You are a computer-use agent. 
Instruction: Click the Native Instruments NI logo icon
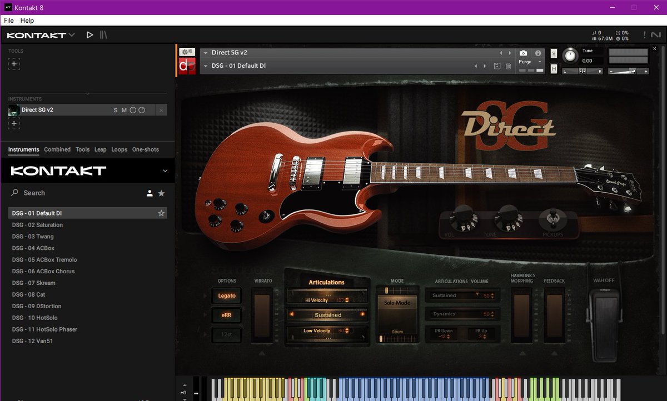coord(655,35)
